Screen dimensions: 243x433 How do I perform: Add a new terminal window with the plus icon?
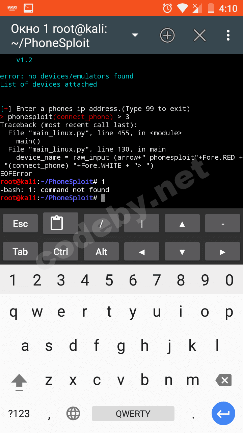[x=167, y=35]
